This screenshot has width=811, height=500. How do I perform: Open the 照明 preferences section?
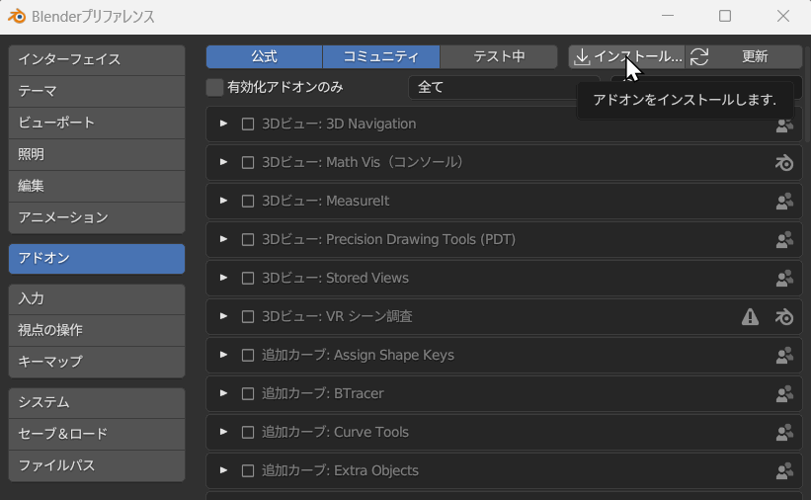click(97, 155)
